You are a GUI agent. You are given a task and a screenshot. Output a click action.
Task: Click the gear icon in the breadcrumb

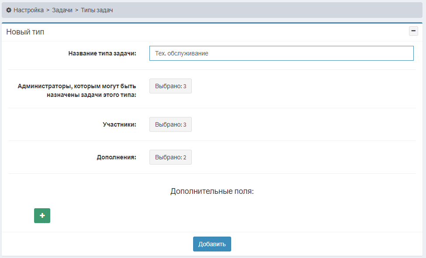(x=9, y=10)
